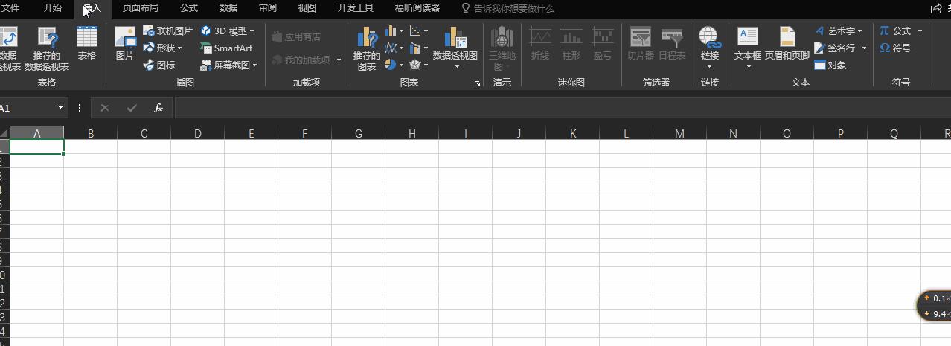Insert a Win/Loss sparkline (盈亏)
Viewport: 951px width, 346px height.
click(603, 43)
